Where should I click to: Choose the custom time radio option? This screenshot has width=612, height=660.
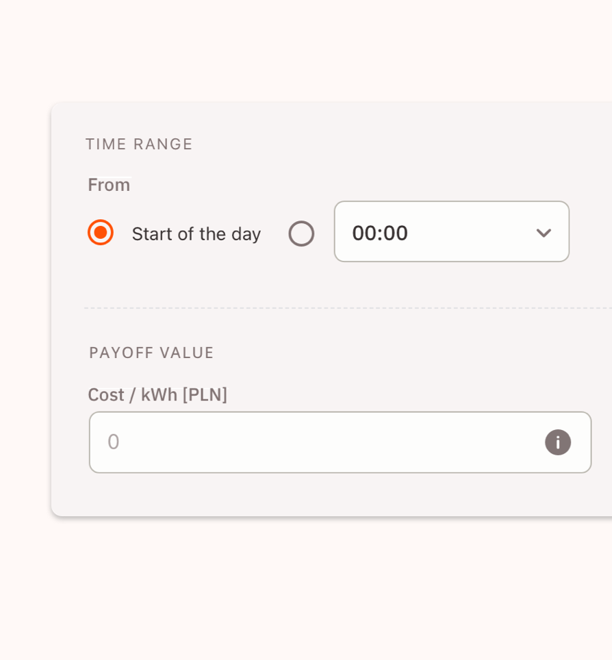click(x=301, y=233)
